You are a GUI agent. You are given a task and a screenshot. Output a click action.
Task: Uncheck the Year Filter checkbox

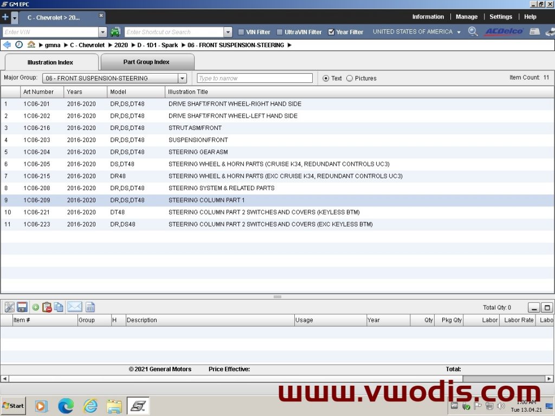[331, 32]
